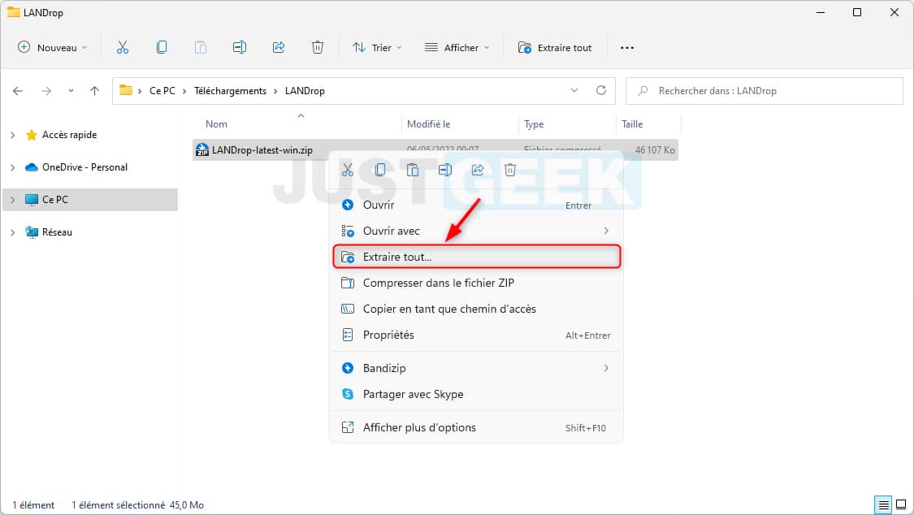Expand the Accès rapide tree node
Screen dimensions: 914x515
(13, 135)
